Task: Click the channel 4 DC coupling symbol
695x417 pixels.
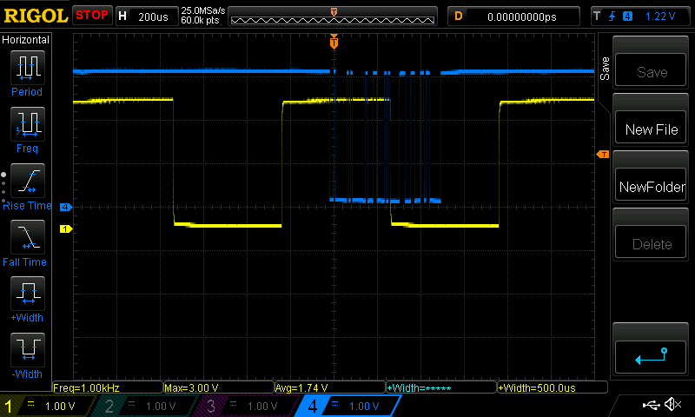Action: click(335, 403)
